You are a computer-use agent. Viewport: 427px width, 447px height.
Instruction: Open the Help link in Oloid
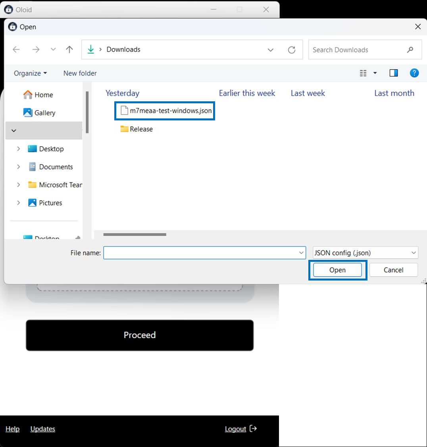pos(13,429)
